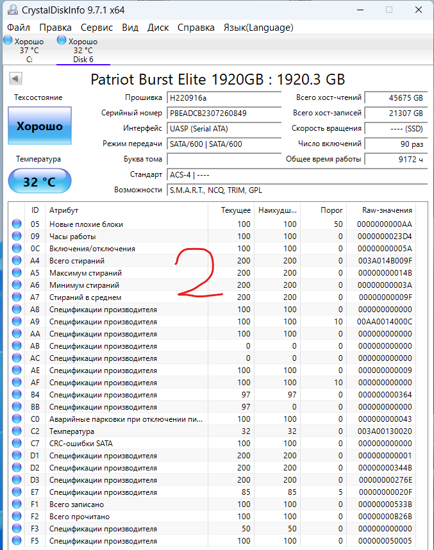Click total host reads value 45675 GB
Viewport: 434px width, 550px height.
(396, 98)
